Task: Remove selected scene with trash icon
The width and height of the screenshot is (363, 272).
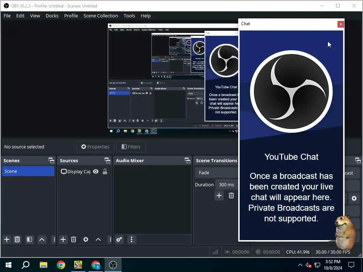Action: pyautogui.click(x=17, y=239)
